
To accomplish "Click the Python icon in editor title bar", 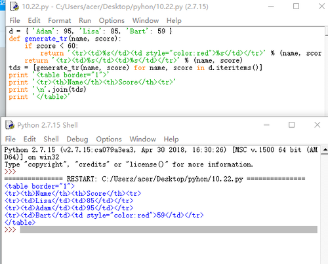I will point(14,7).
